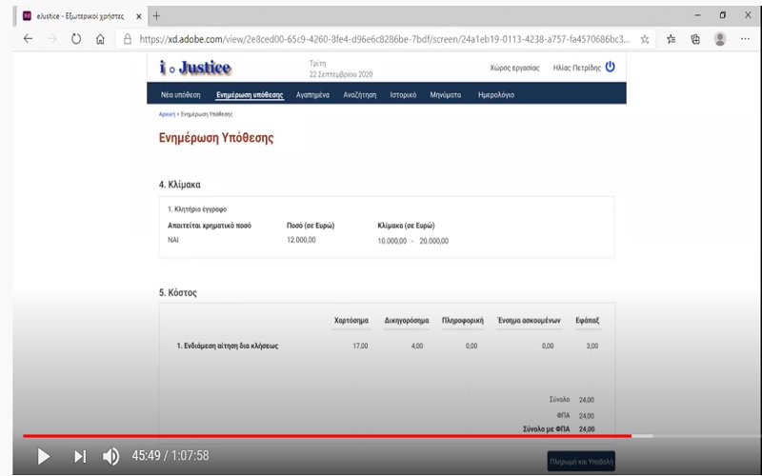This screenshot has height=476, width=762.
Task: Click the Αρχική breadcrumb link
Action: pos(166,113)
